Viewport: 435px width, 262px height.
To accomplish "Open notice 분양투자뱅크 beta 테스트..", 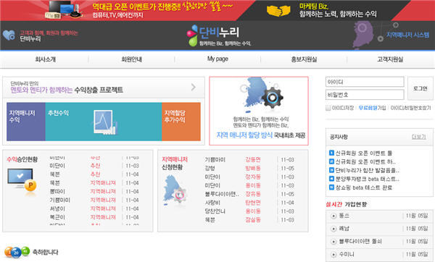I will (x=368, y=179).
